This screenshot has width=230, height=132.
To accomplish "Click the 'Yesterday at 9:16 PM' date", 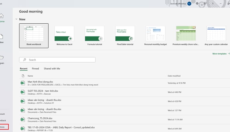I will click(x=177, y=83).
